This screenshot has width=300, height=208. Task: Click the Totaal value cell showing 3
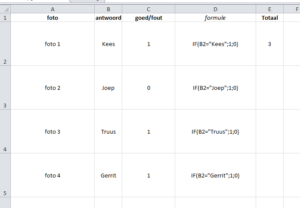[x=269, y=44]
